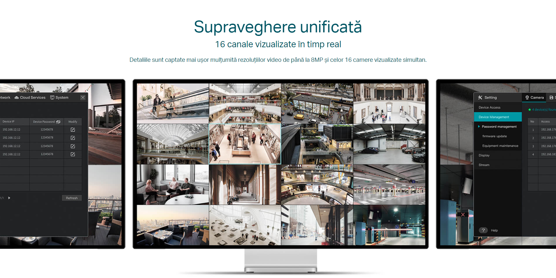Expand Password management arrow
The width and height of the screenshot is (556, 278).
pyautogui.click(x=479, y=127)
